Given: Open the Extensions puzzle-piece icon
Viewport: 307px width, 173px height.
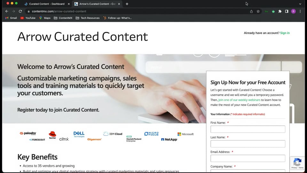Looking at the screenshot, I should pyautogui.click(x=280, y=12).
